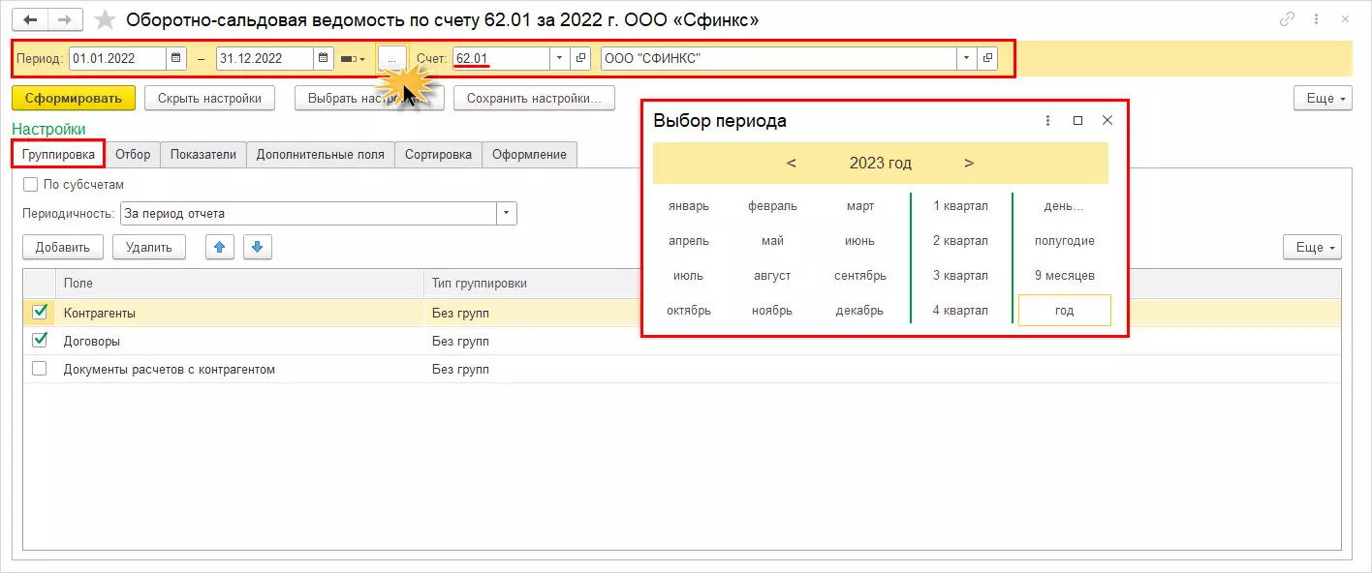Move selected field up with blue arrow
Image resolution: width=1372 pixels, height=573 pixels.
221,247
